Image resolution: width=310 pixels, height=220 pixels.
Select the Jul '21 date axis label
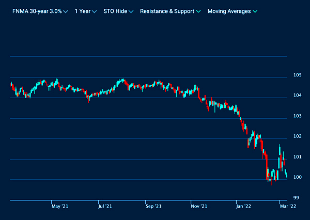pos(105,207)
